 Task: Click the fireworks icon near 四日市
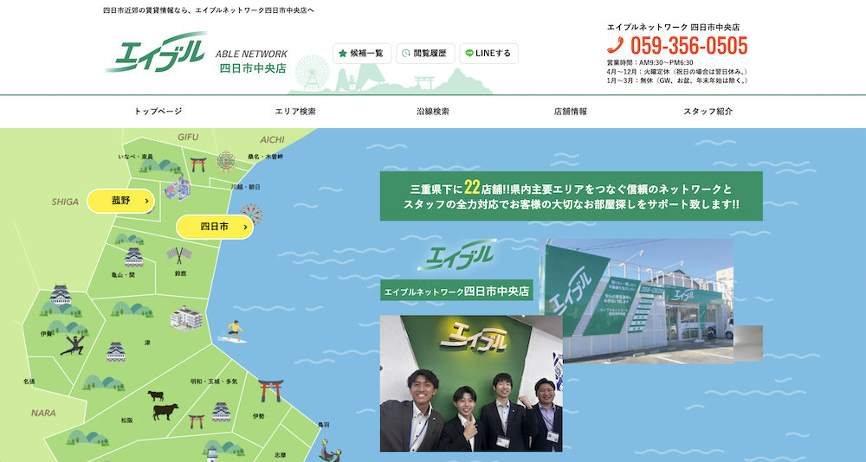251,215
